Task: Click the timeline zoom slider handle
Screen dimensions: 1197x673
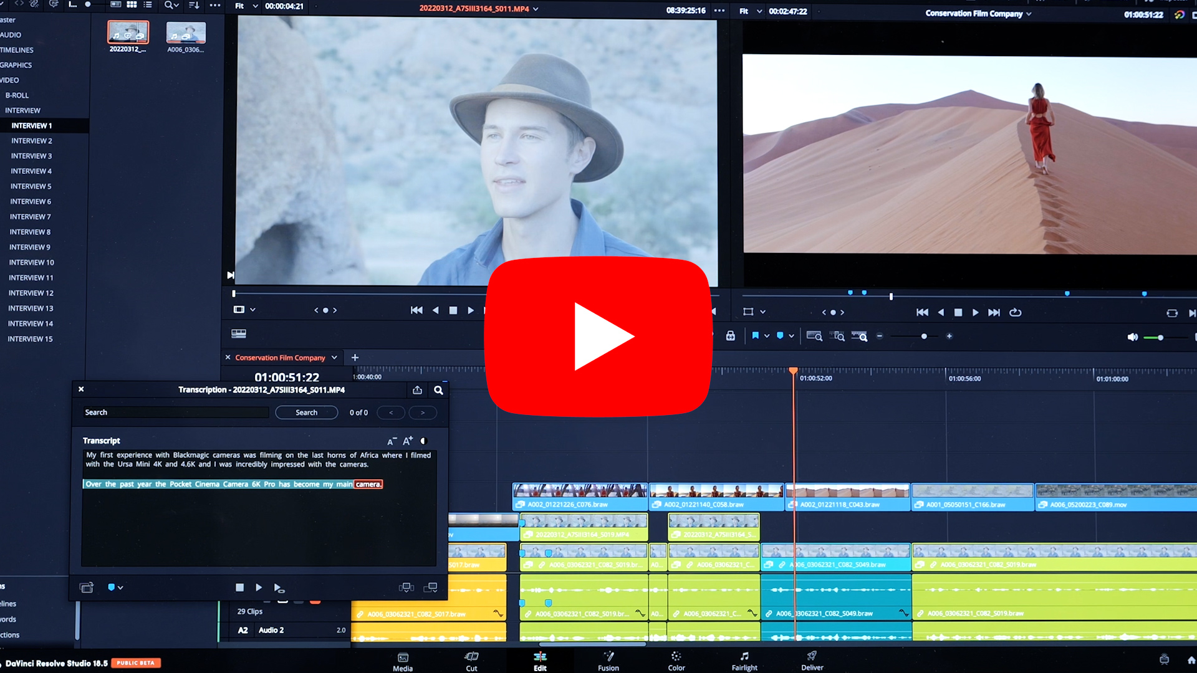Action: [924, 336]
